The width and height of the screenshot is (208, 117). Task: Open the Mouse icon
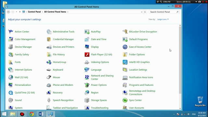49,77
